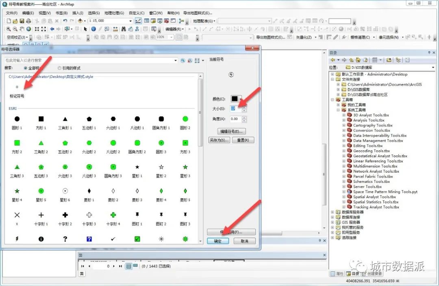Select the D:\GIS数据库\6高庄社区 folder connection
Screen dimensions: 439x286
(x=367, y=95)
